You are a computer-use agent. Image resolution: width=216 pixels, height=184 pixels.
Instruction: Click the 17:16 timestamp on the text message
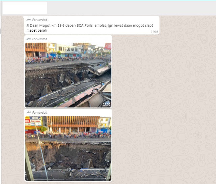[154, 32]
